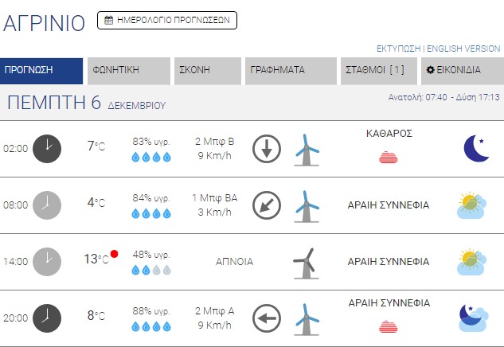The width and height of the screenshot is (504, 347).
Task: Click the red max temperature dot at 14:00
Action: [x=114, y=254]
